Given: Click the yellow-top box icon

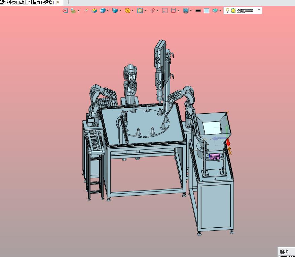Looking at the screenshot, I should (94, 10).
